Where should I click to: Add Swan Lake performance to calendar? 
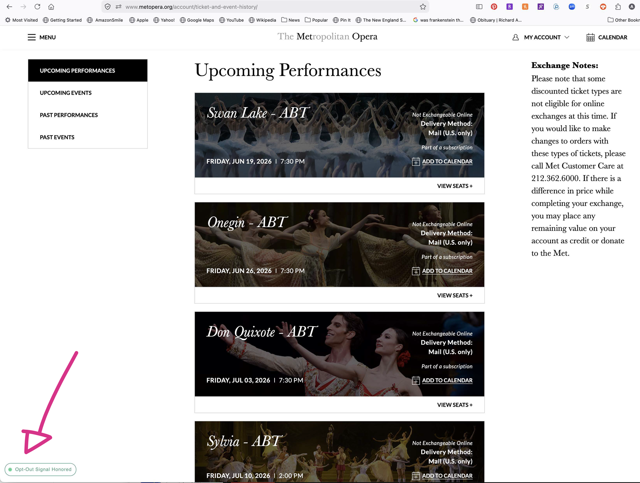click(x=446, y=161)
